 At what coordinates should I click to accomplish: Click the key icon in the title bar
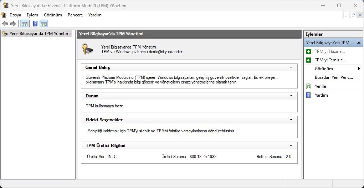[x=6, y=6]
